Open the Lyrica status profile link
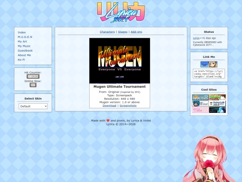Image resolution: width=242 pixels, height=182 pixels. click(196, 38)
